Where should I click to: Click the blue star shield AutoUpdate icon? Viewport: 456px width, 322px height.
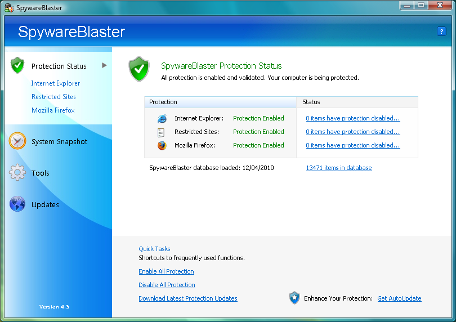click(294, 298)
